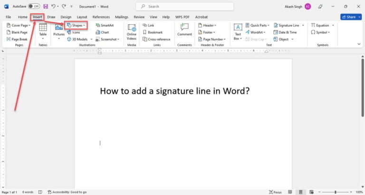
Task: Click Accessibility: Good to go status
Action: (67, 192)
